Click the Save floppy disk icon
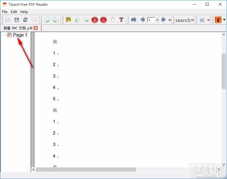Screen dimensions: 227x179 (17, 20)
